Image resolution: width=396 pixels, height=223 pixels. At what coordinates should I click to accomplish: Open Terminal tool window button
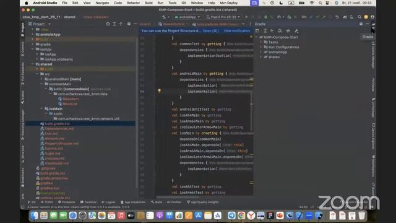[x=88, y=202]
